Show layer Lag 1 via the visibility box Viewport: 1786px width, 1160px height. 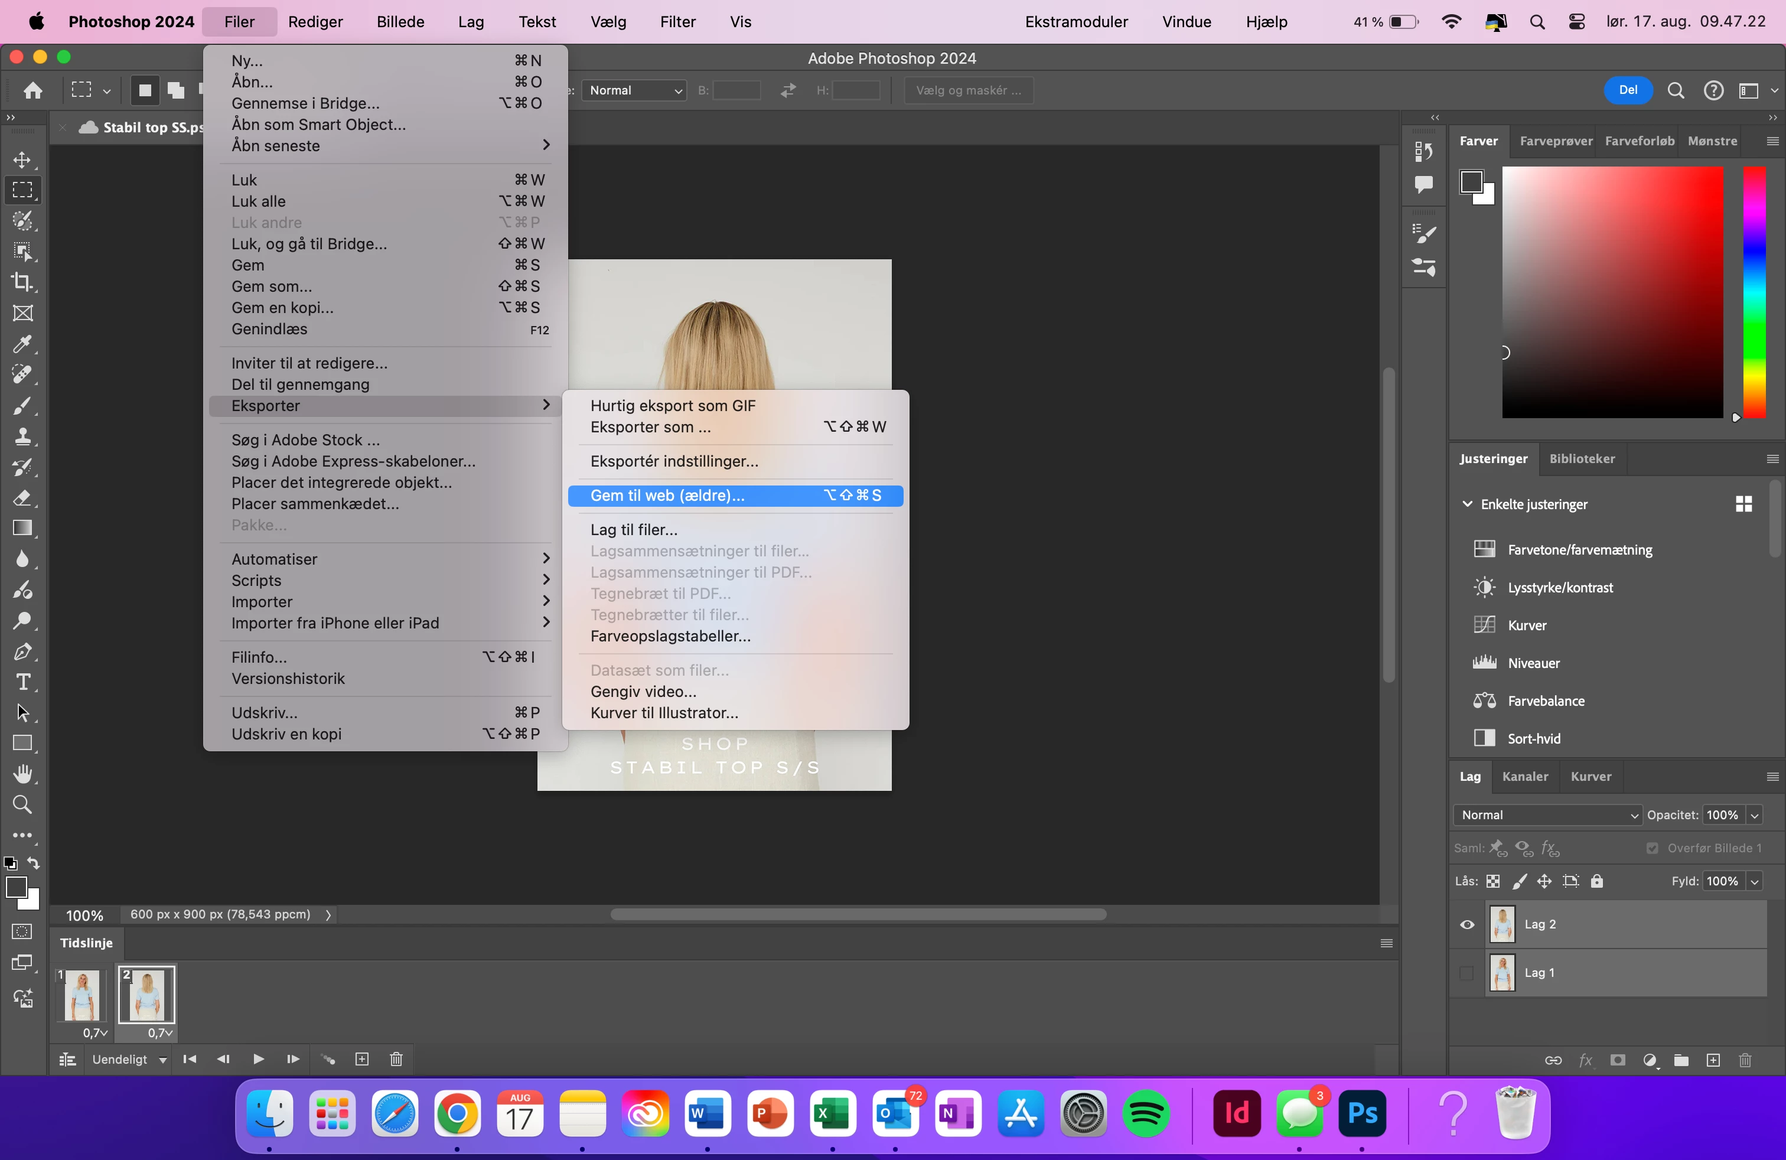click(1467, 973)
